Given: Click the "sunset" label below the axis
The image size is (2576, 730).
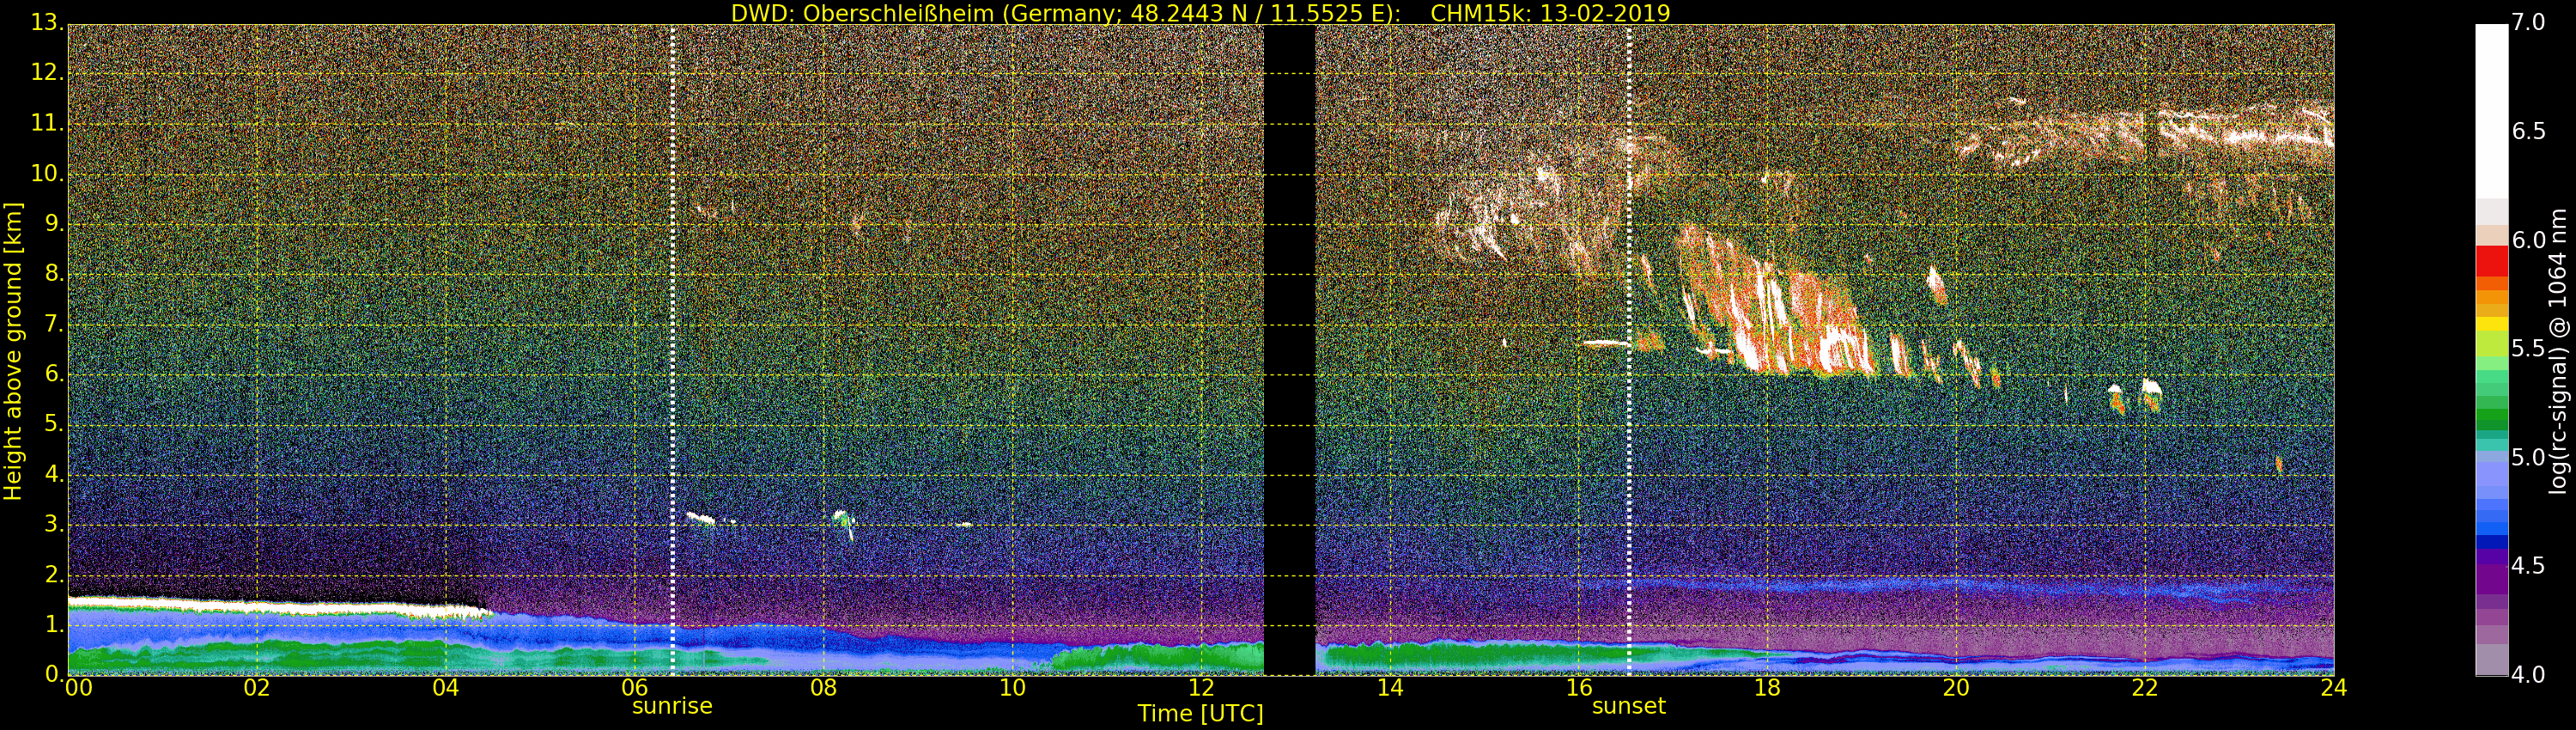Looking at the screenshot, I should pos(1629,706).
